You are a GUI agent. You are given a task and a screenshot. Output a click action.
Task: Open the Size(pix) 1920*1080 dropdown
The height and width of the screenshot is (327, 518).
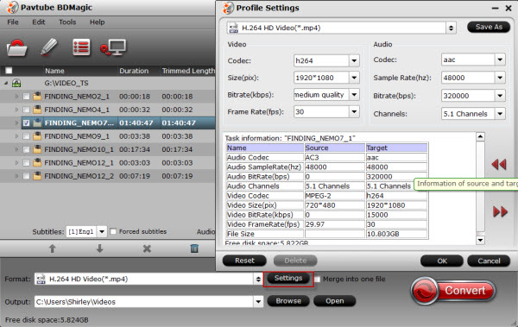pyautogui.click(x=354, y=78)
